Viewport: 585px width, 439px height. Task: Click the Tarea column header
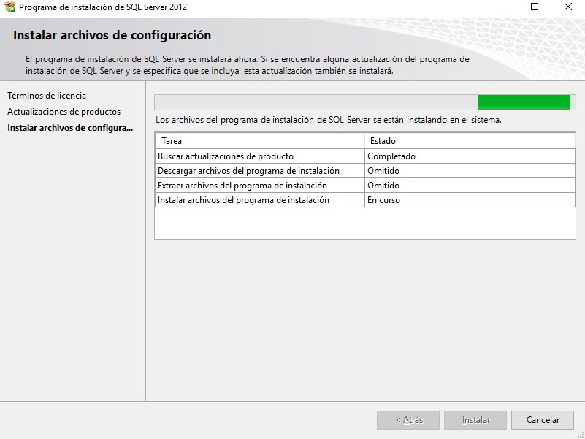[x=260, y=141]
